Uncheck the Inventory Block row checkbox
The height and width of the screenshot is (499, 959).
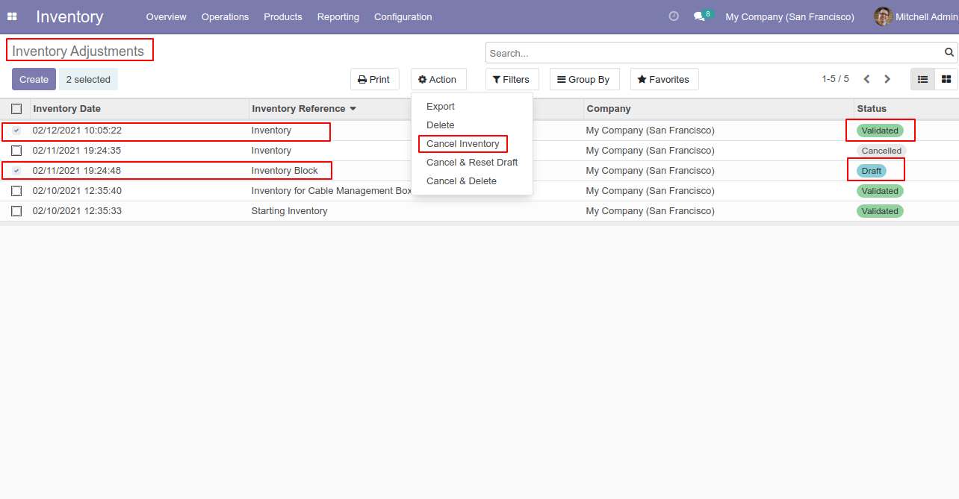pyautogui.click(x=16, y=171)
